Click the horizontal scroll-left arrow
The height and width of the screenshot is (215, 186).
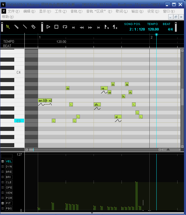click(x=26, y=150)
